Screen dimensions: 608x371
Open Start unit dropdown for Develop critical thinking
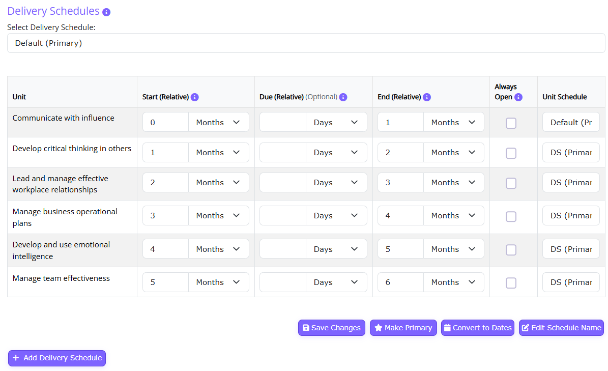pyautogui.click(x=218, y=152)
